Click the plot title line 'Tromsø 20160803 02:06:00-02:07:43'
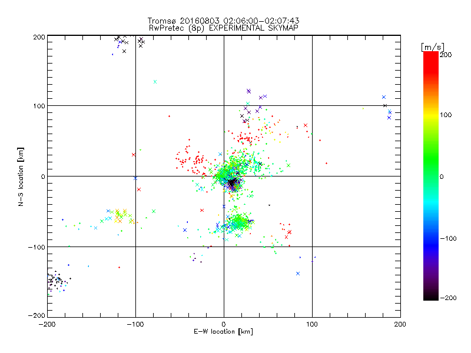Screen dimensions: 471x353 pos(223,21)
